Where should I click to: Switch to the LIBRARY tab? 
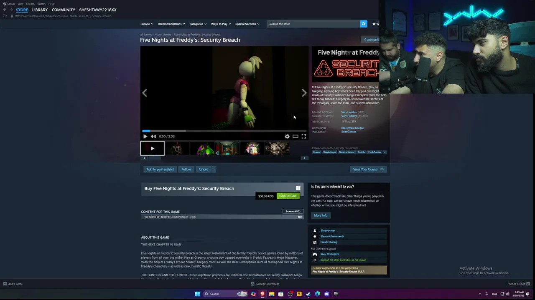[40, 10]
